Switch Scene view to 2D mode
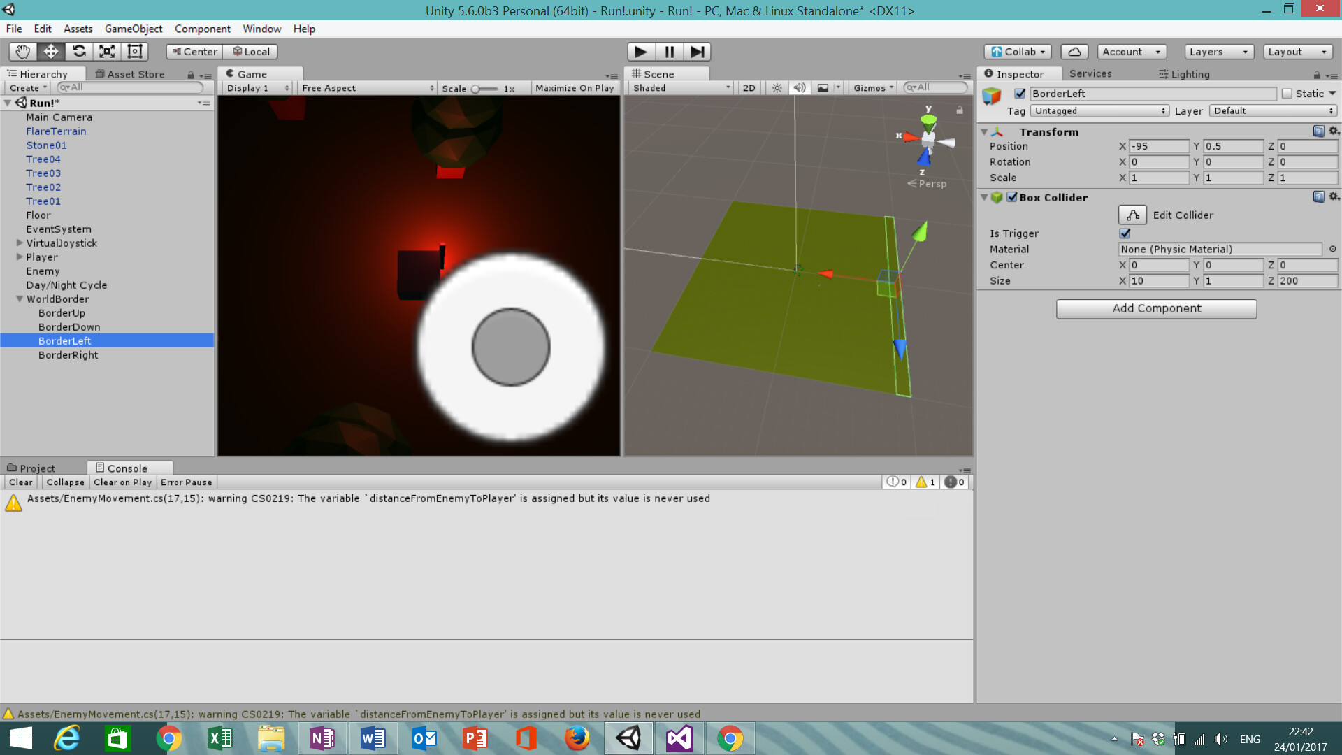Screen dimensions: 1342x755 748,87
